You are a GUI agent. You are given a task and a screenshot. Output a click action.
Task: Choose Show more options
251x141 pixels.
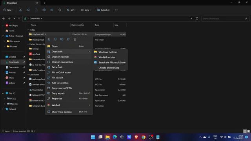(x=69, y=112)
